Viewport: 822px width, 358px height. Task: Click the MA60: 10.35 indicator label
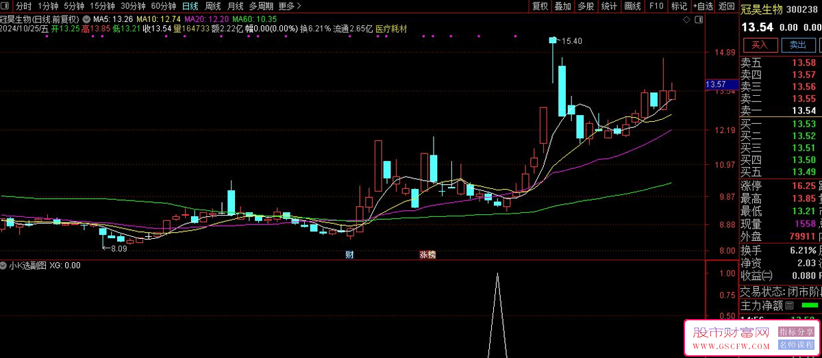tap(255, 18)
